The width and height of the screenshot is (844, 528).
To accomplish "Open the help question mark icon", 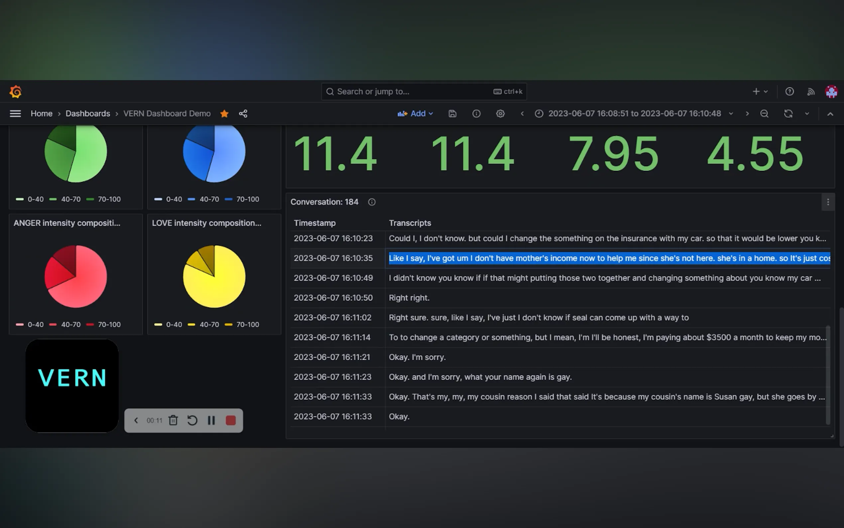I will pos(790,91).
